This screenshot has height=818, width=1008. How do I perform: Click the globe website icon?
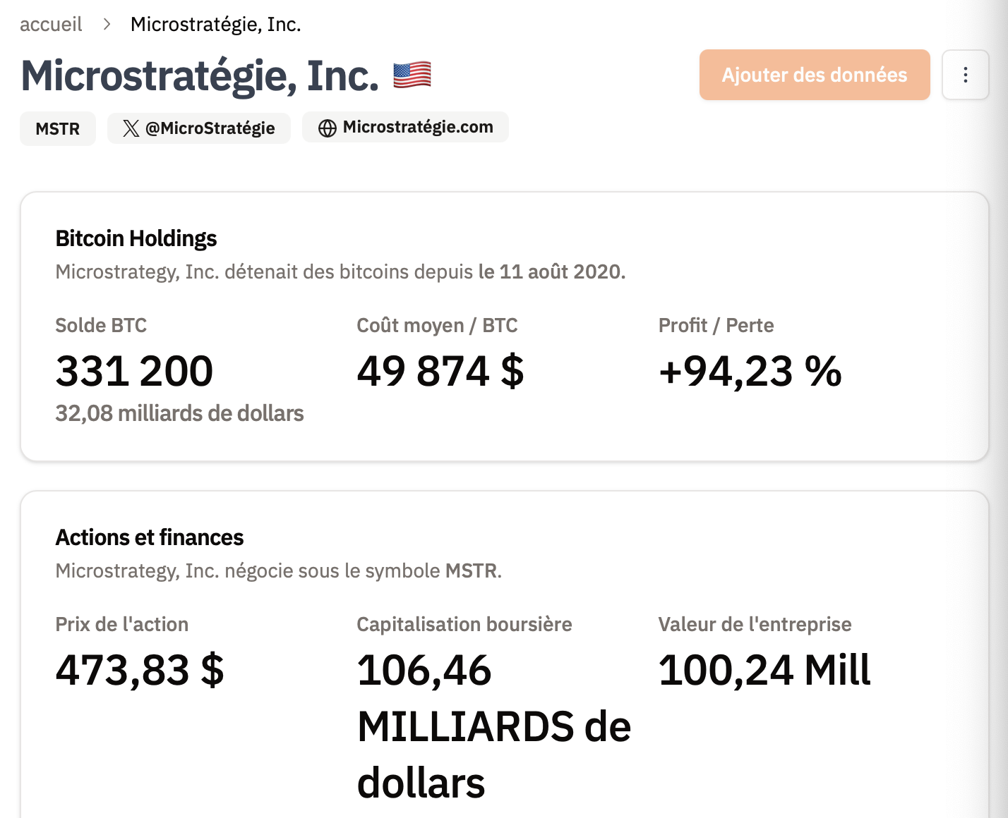327,128
